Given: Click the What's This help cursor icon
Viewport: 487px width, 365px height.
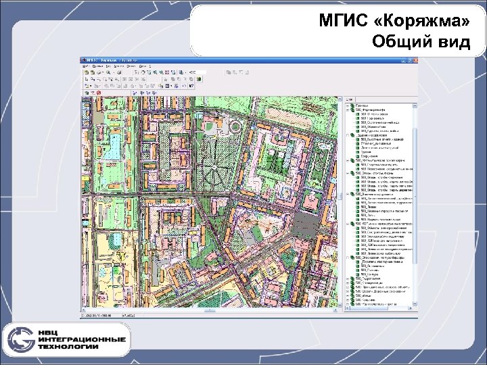Looking at the screenshot, I should [x=191, y=86].
